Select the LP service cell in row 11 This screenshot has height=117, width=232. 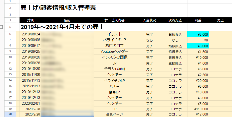(x=114, y=63)
